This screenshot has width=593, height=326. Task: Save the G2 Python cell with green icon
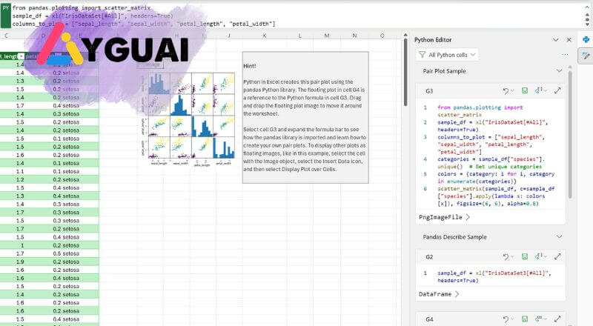525,257
